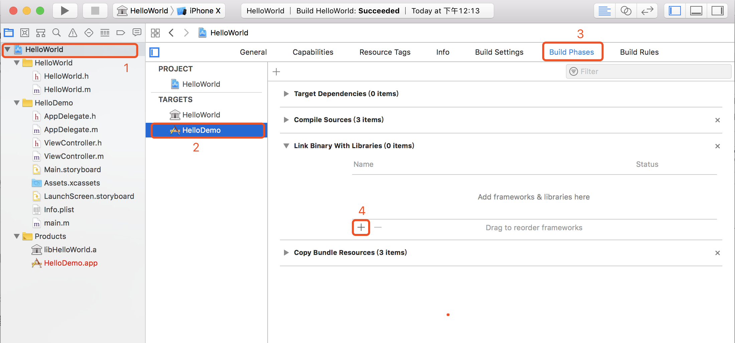Delete the Compile Sources phase
735x343 pixels.
coord(717,120)
